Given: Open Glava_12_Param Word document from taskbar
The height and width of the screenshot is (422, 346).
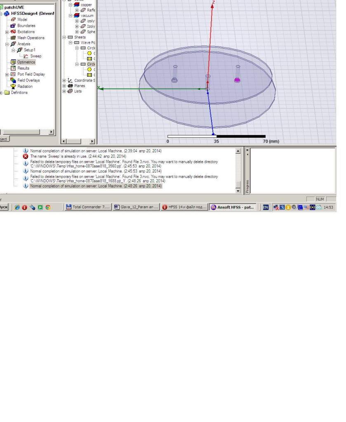Looking at the screenshot, I should coord(136,207).
